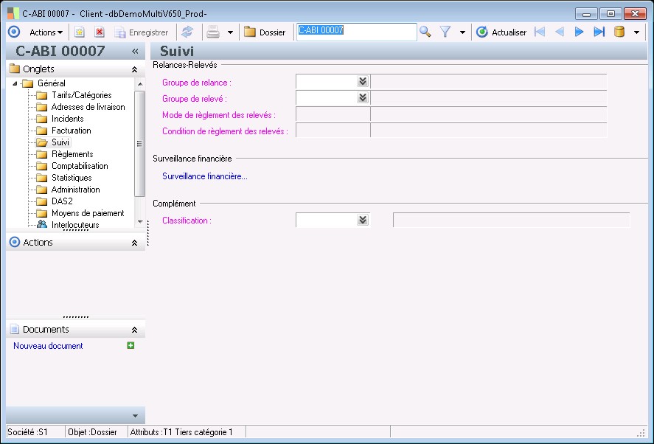This screenshot has height=444, width=654.
Task: Click the C-ABI 00007 search field
Action: (x=356, y=32)
